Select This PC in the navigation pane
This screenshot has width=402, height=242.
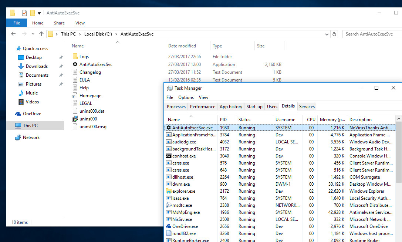[35, 125]
